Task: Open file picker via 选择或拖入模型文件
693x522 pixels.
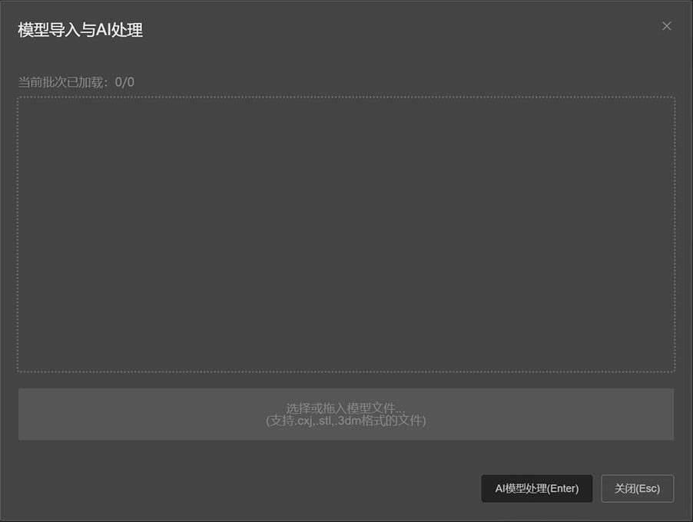Action: click(346, 415)
